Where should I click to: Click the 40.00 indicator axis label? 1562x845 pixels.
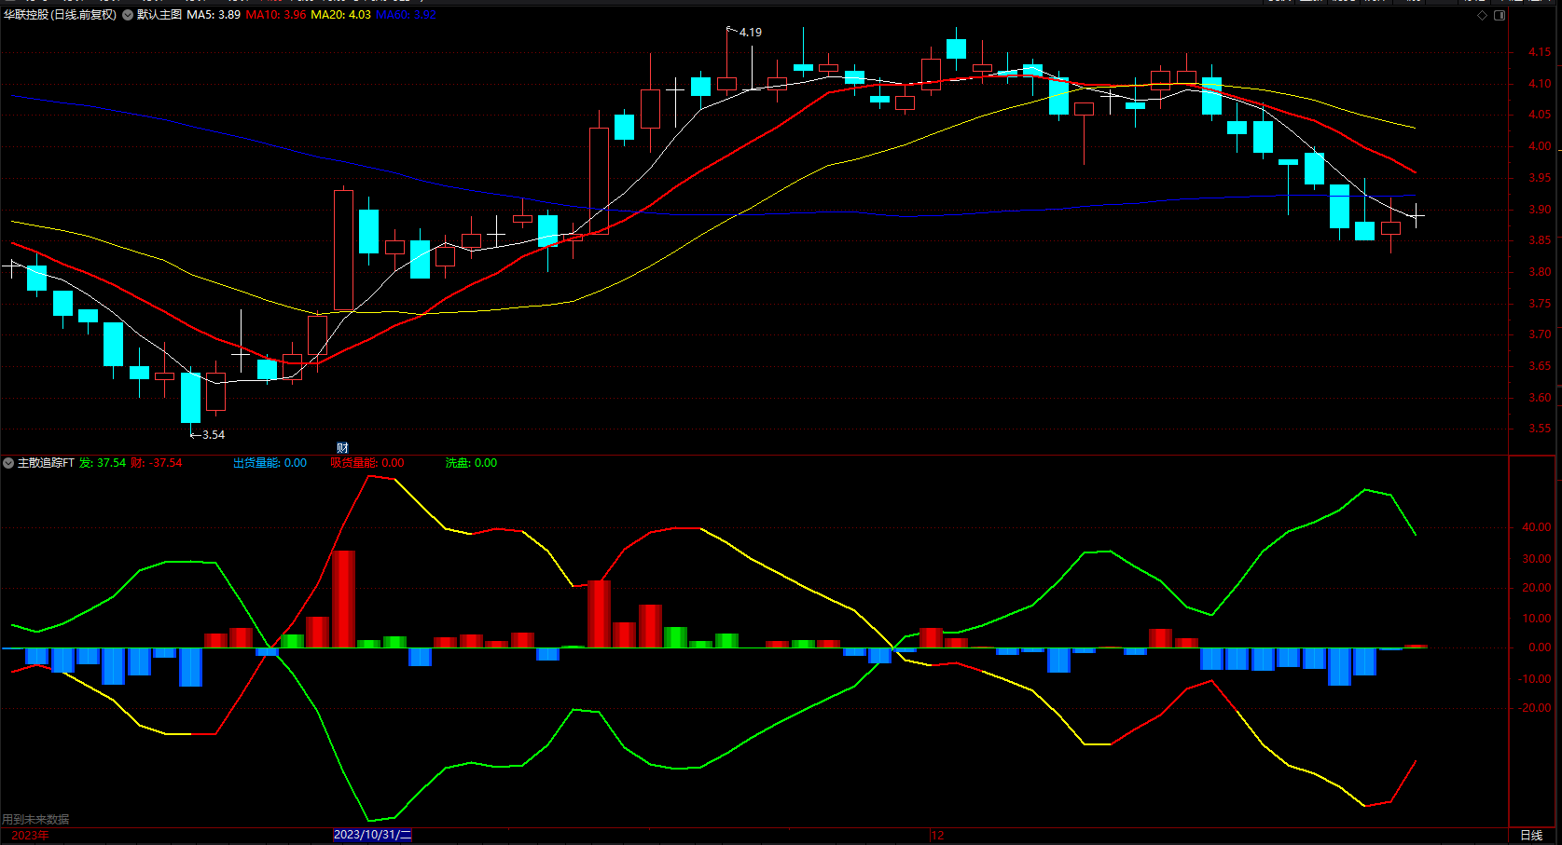click(1537, 527)
